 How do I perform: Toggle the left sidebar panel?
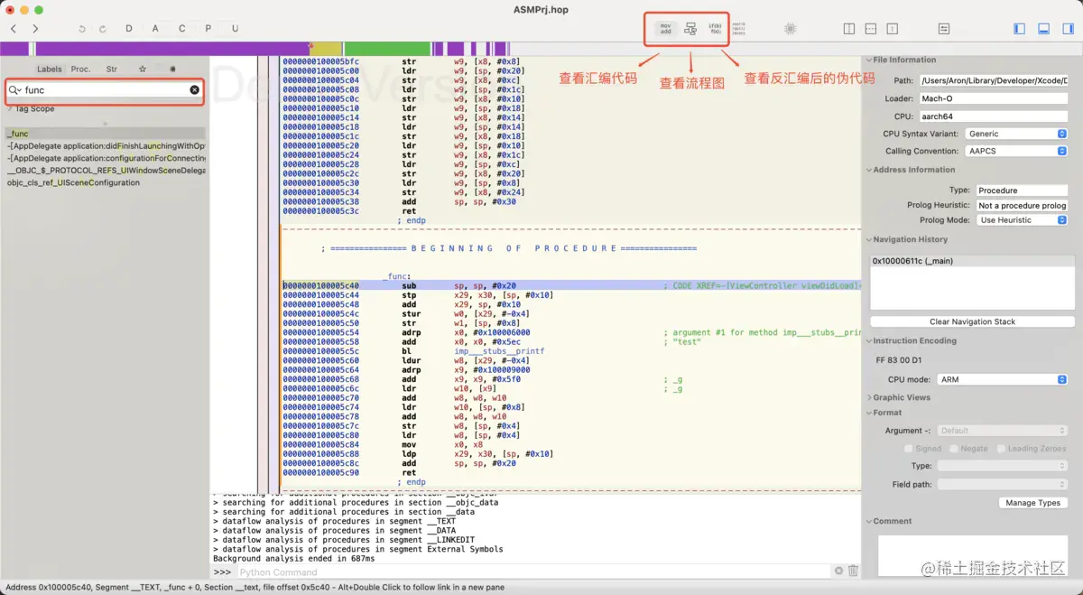click(1020, 29)
